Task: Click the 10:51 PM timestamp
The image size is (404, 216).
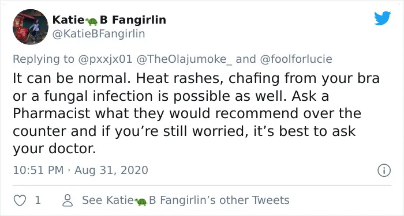Action: click(x=38, y=170)
